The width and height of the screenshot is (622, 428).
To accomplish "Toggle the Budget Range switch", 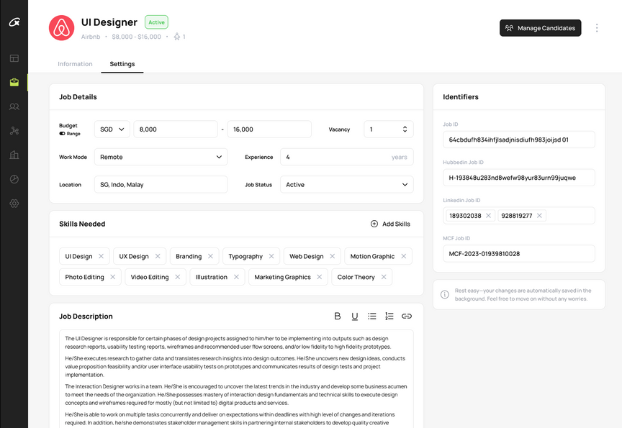I will 63,134.
